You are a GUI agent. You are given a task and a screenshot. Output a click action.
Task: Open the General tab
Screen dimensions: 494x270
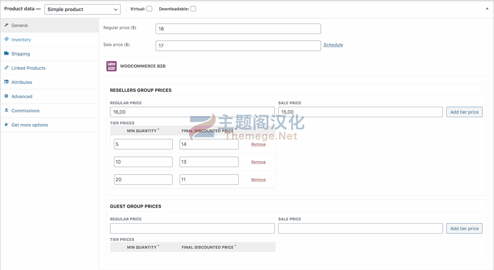[50, 25]
